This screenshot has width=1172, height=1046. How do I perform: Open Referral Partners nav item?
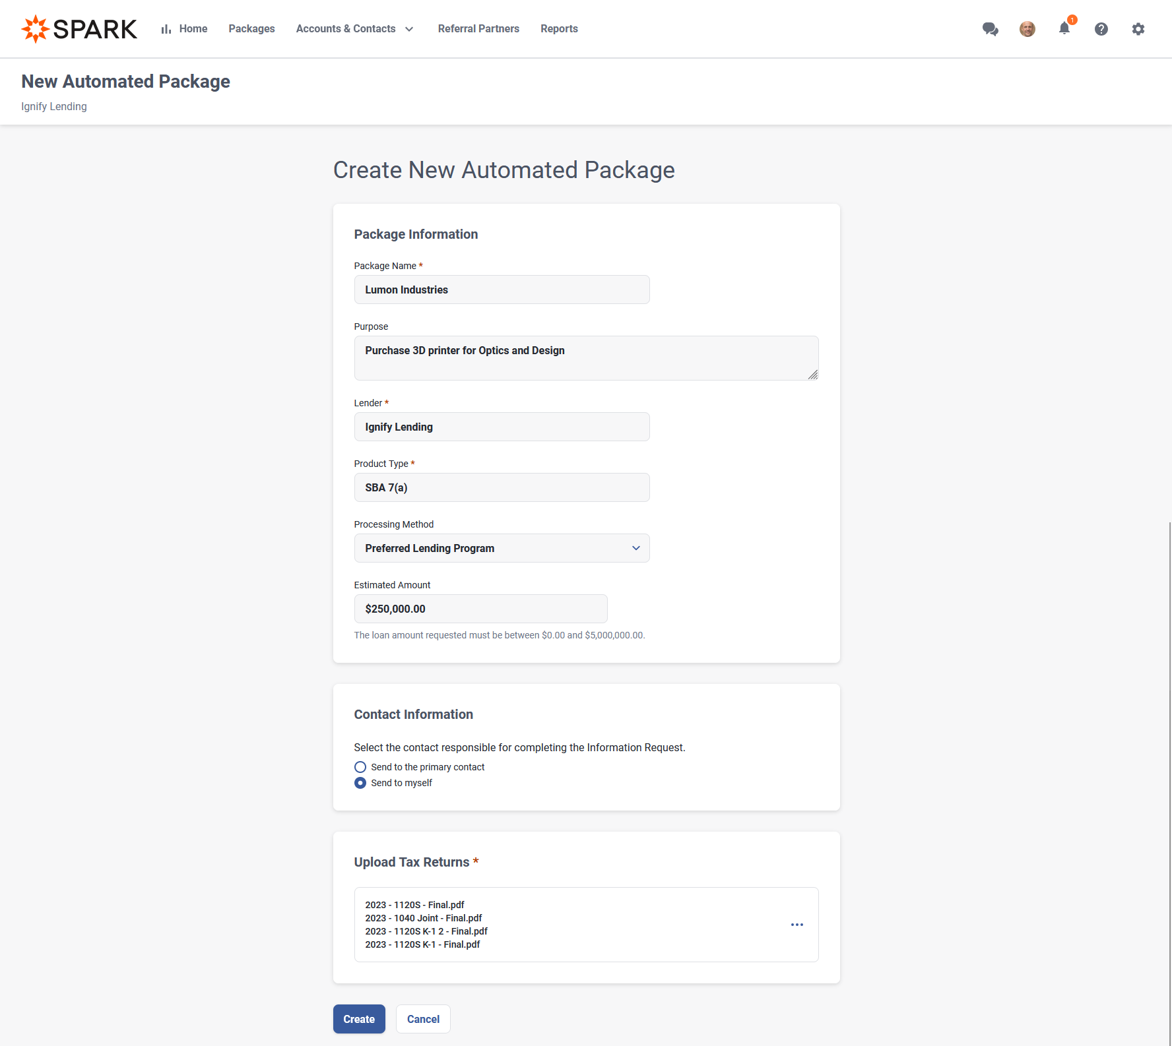478,29
